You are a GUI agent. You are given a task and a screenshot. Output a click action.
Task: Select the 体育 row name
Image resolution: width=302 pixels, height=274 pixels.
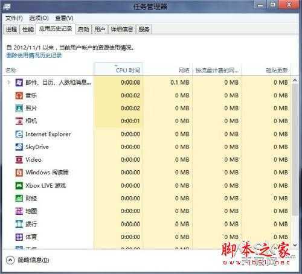click(31, 237)
